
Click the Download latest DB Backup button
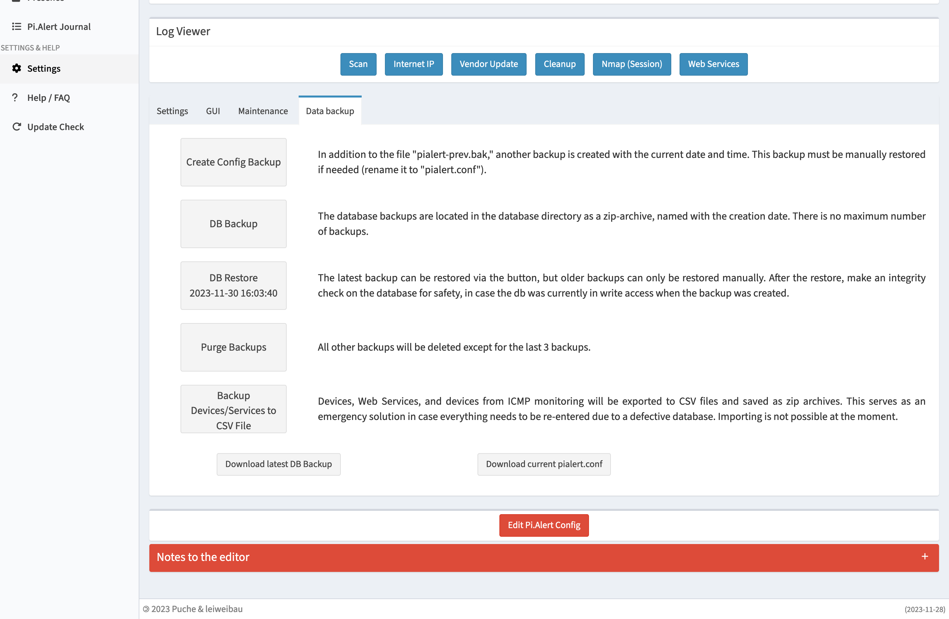point(279,464)
